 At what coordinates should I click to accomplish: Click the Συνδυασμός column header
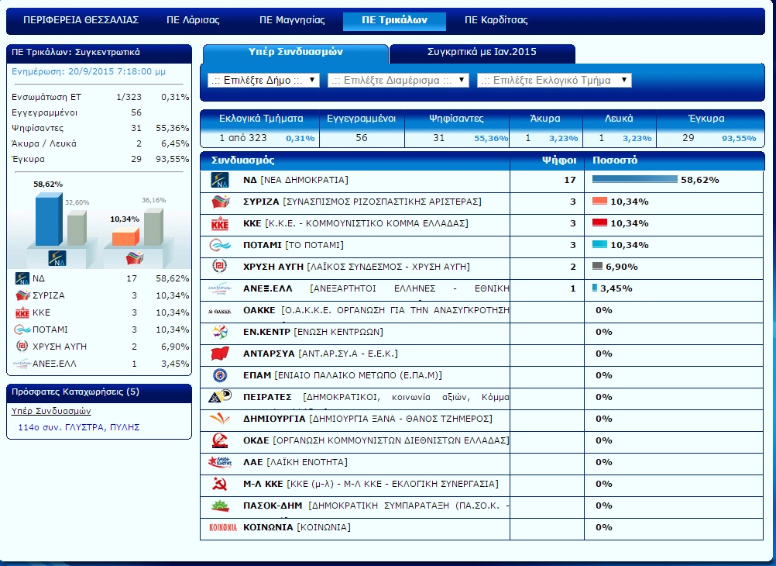click(x=242, y=160)
